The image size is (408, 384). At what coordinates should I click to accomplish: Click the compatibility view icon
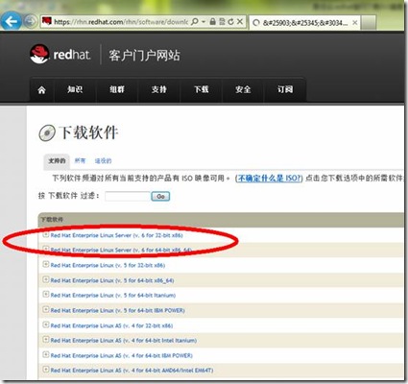tap(222, 22)
